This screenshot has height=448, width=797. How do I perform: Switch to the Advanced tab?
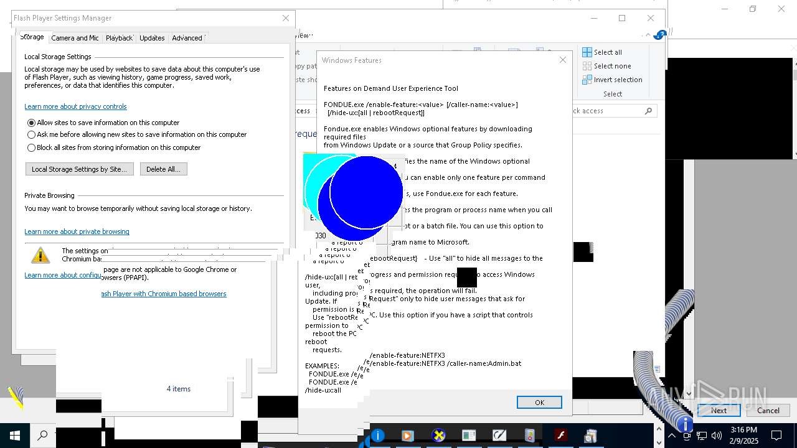click(187, 38)
